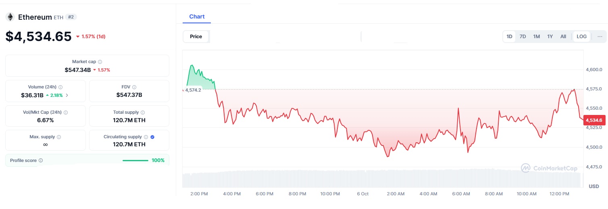
Task: Click the Total supply info icon
Action: pyautogui.click(x=143, y=113)
